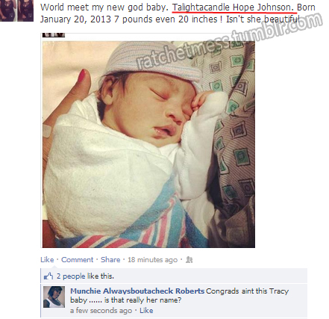Click the Like link under the photo
The height and width of the screenshot is (319, 329).
coord(47,260)
